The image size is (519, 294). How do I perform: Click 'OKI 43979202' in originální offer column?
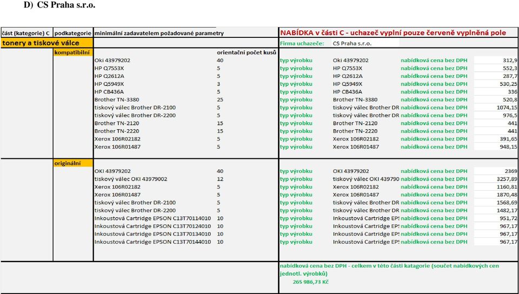(x=350, y=171)
